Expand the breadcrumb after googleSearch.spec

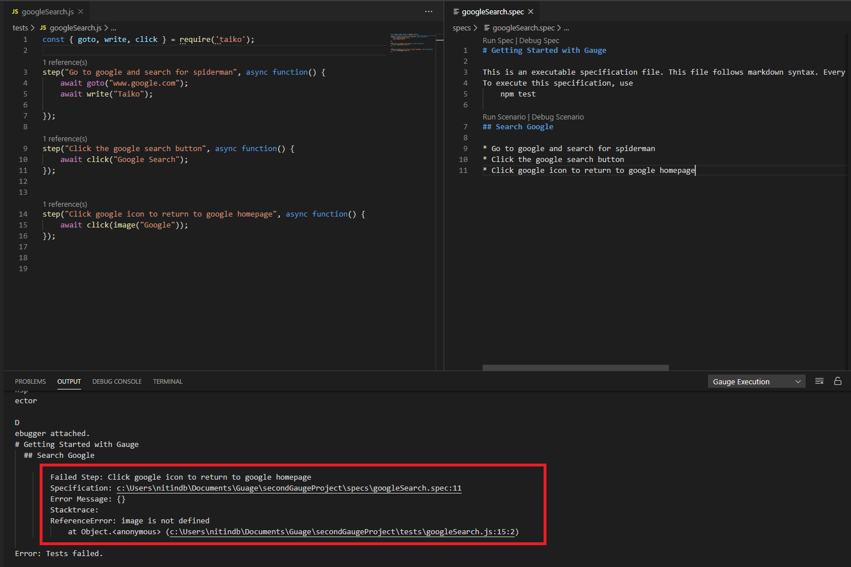(566, 28)
